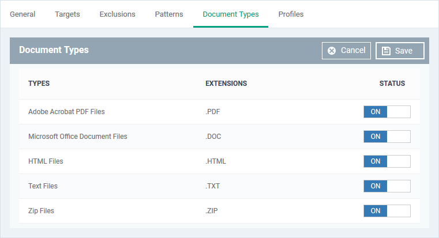Open the General tab
Viewport: 439px width, 238px height.
click(x=22, y=14)
